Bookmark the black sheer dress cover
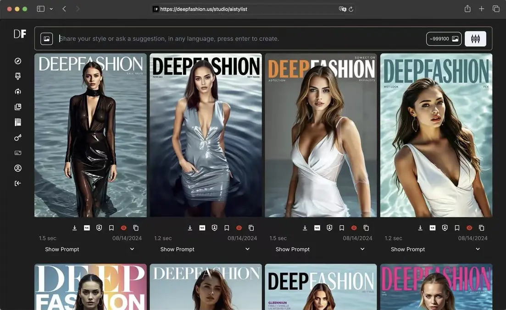 [x=111, y=228]
